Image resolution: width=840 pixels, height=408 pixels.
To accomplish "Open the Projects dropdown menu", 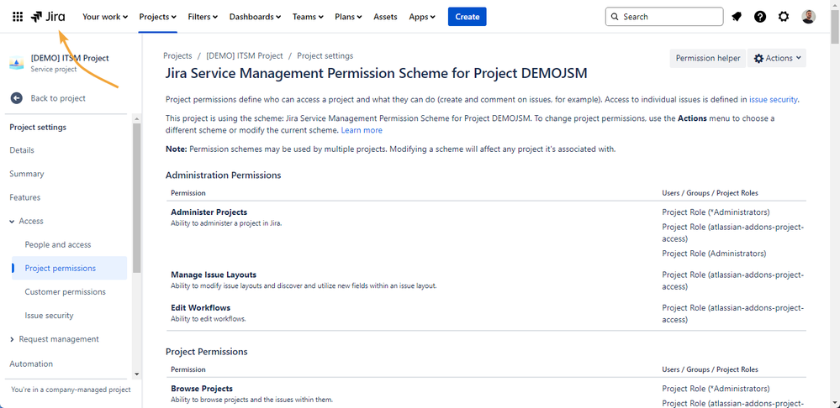I will coord(157,17).
